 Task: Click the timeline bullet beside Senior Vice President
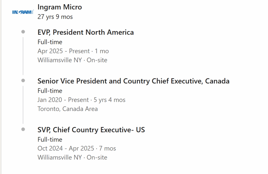tap(23, 80)
